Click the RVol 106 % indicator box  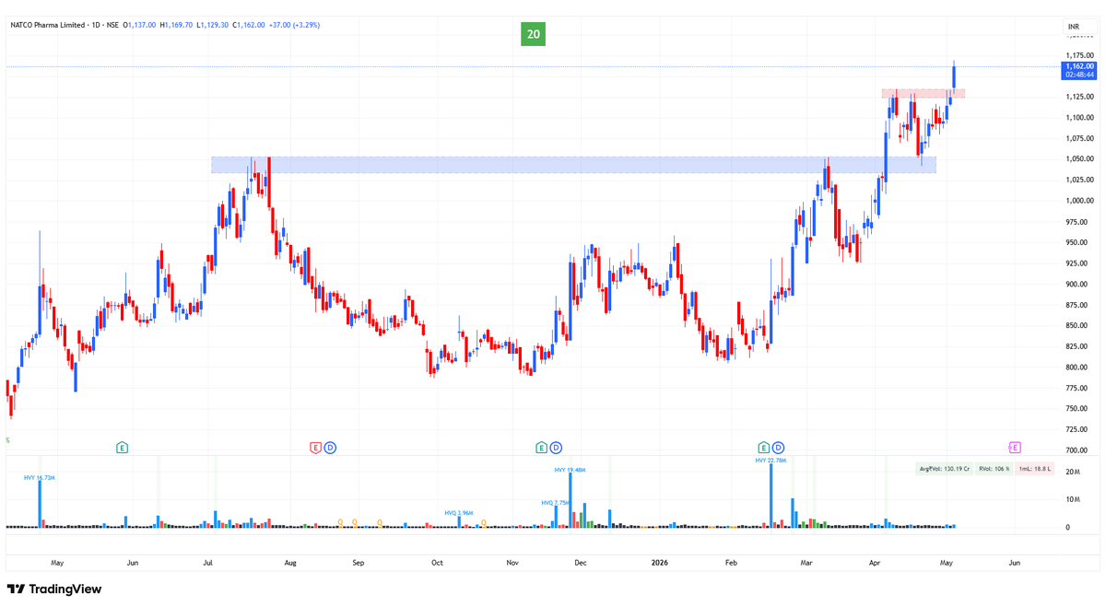(x=994, y=469)
